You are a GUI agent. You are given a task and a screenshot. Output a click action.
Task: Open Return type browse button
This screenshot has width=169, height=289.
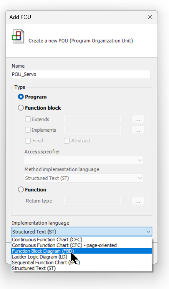pos(138,201)
